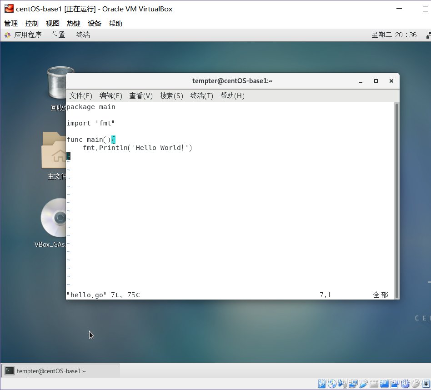Open VirtualBox 设备 menu
The image size is (431, 390).
(x=95, y=23)
